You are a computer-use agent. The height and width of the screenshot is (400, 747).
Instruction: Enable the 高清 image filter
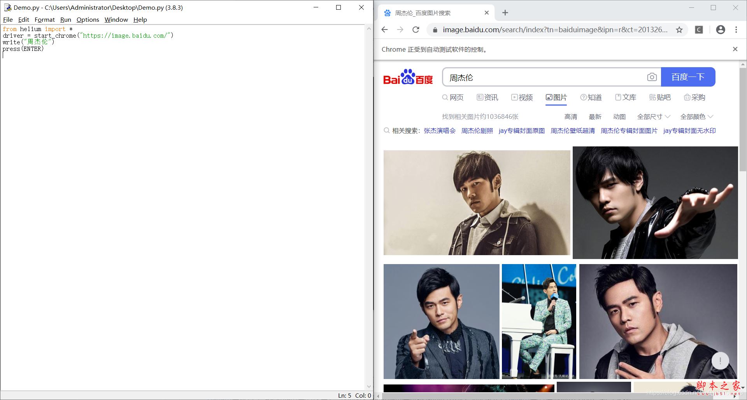point(570,117)
